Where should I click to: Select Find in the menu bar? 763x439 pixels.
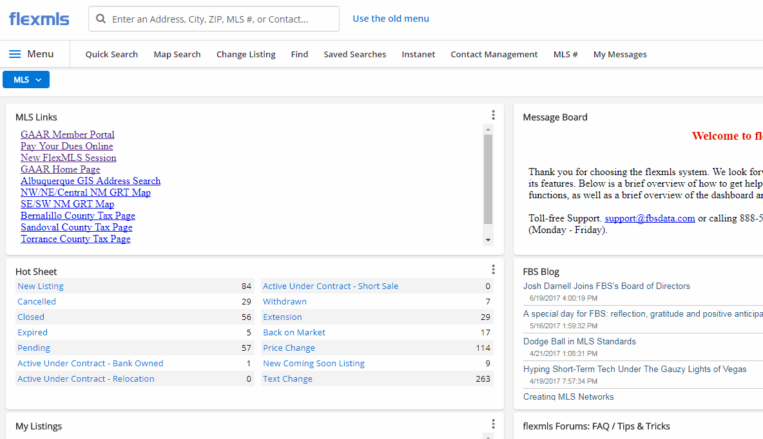tap(299, 55)
